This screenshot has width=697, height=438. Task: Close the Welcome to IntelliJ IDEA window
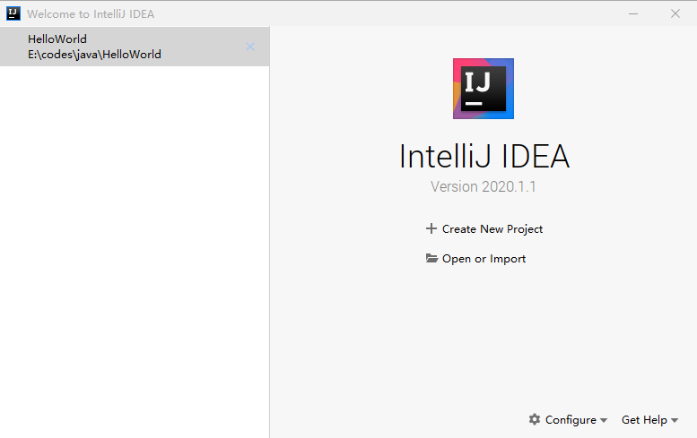coord(675,13)
